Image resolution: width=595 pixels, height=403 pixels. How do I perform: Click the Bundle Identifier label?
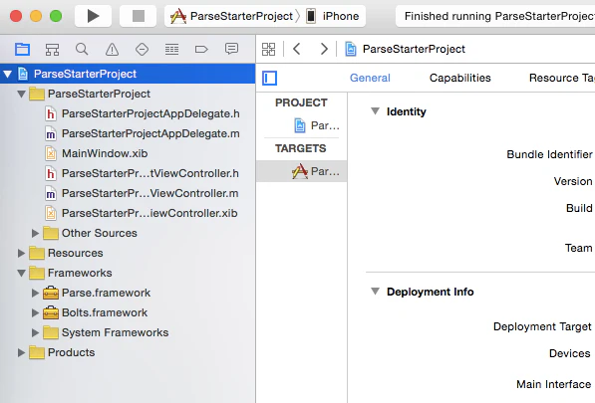pos(549,154)
